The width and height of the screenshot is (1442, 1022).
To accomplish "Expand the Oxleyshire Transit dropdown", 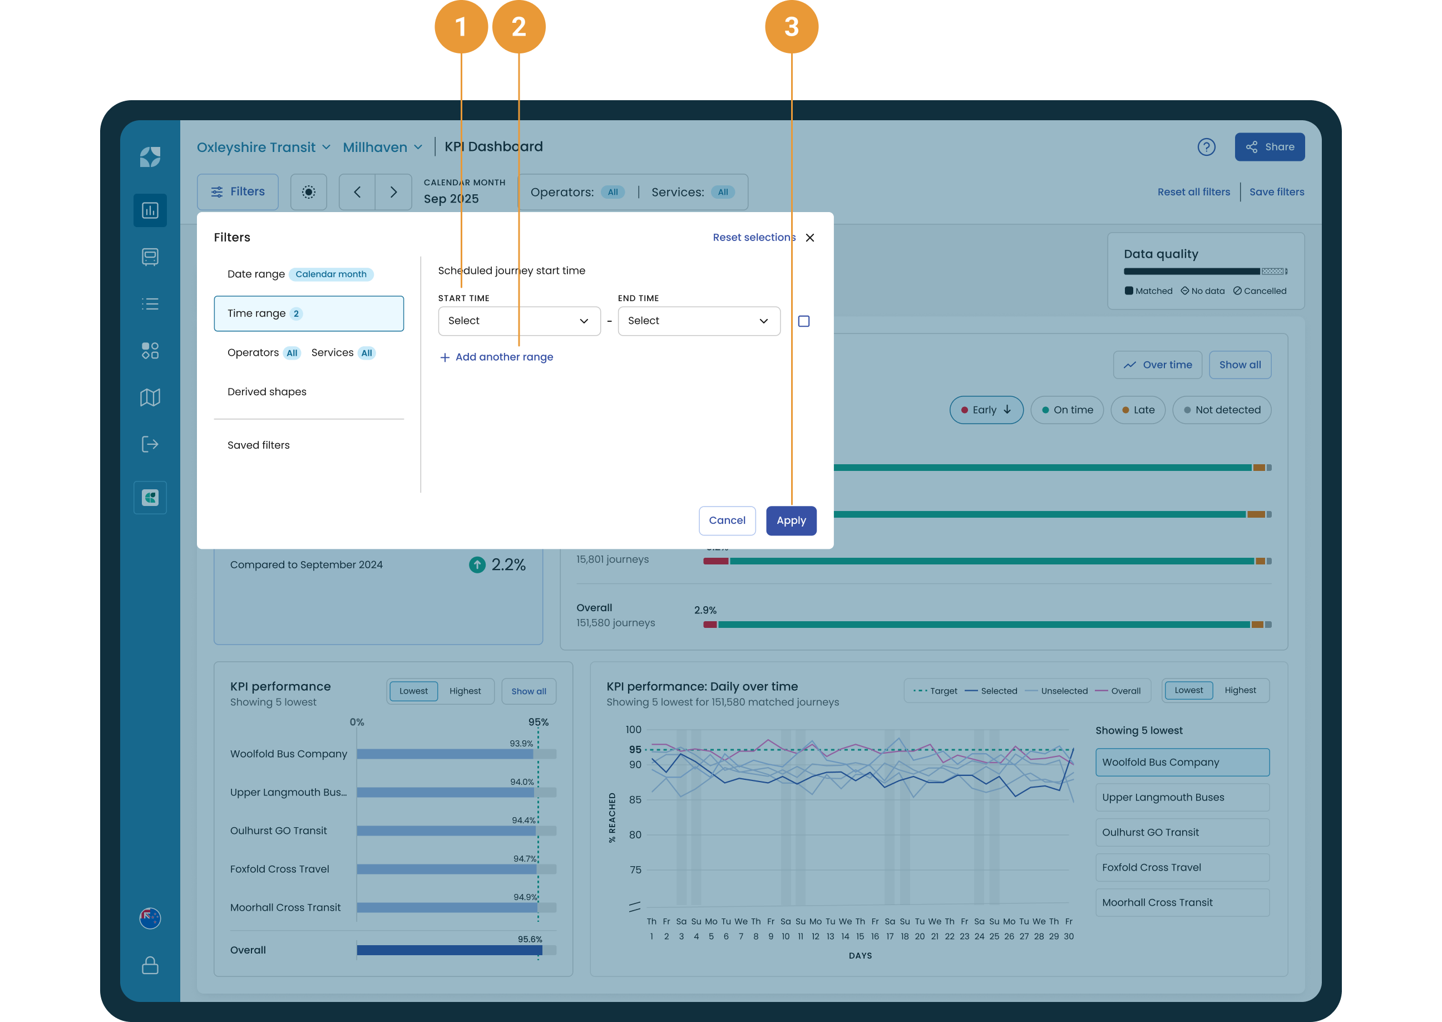I will (x=264, y=148).
